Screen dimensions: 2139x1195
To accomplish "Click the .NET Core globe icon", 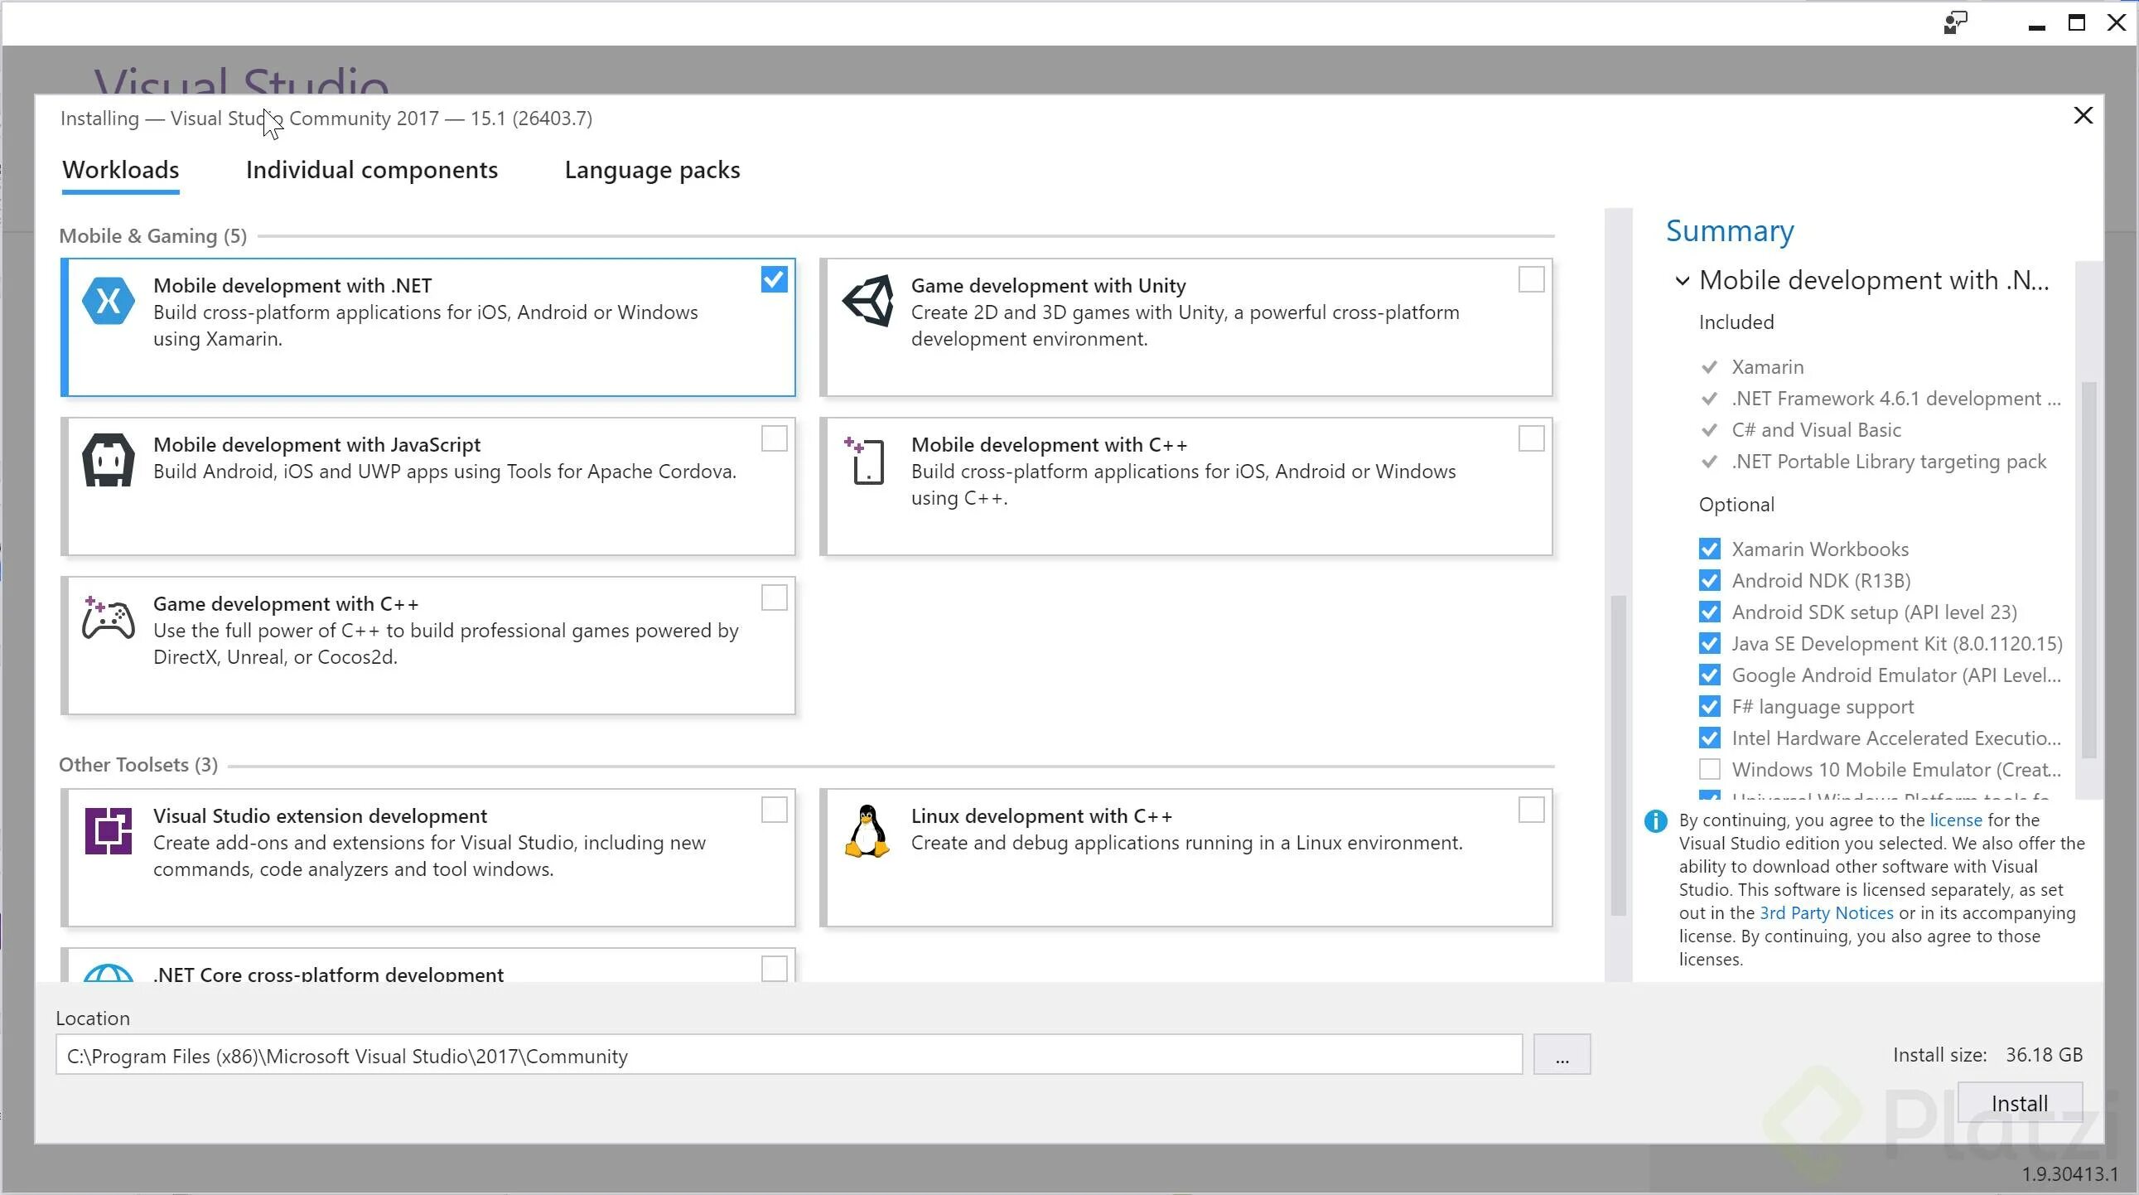I will pyautogui.click(x=109, y=972).
